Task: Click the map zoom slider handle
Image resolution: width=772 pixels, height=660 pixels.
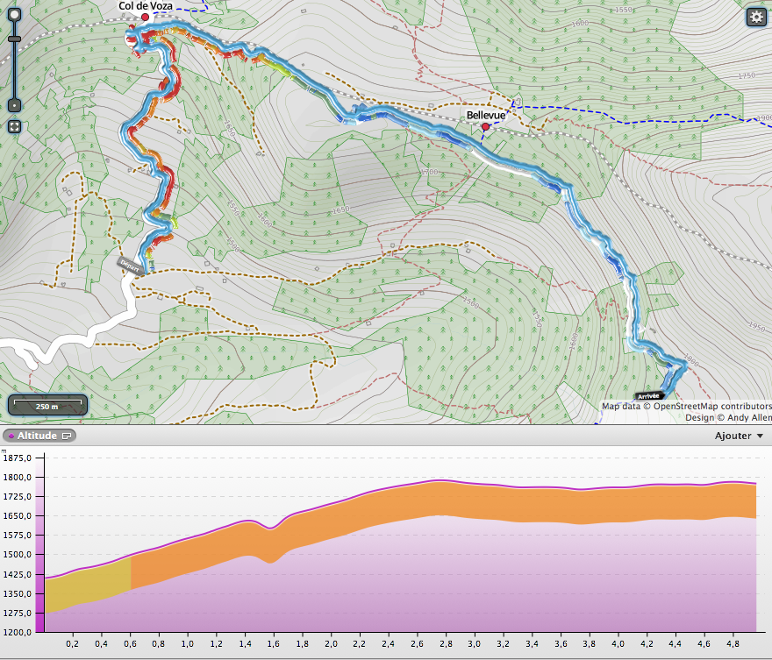Action: [14, 39]
